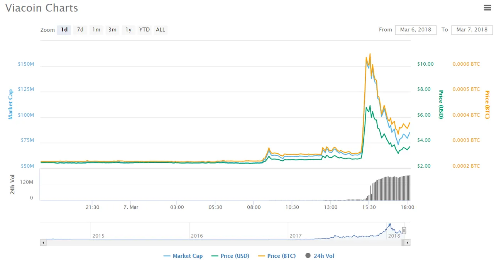
Task: Click the 08:00 time axis label
Action: (254, 207)
